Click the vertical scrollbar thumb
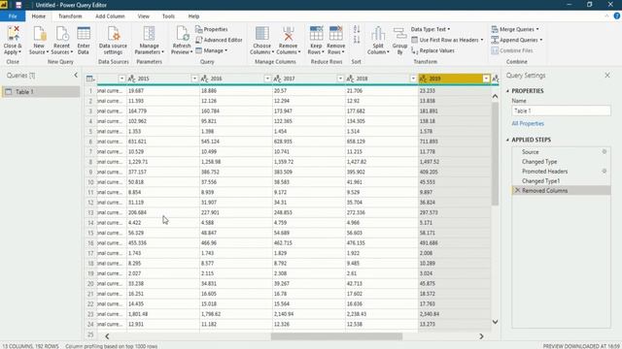Image resolution: width=622 pixels, height=349 pixels. [x=495, y=154]
